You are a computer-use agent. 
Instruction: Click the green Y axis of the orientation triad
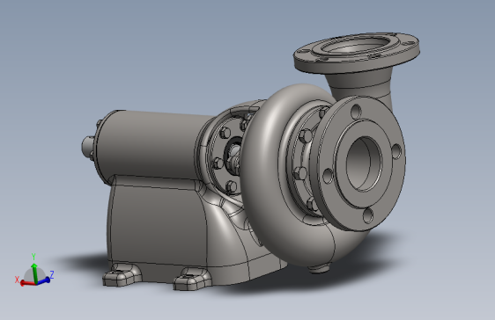[x=34, y=273]
